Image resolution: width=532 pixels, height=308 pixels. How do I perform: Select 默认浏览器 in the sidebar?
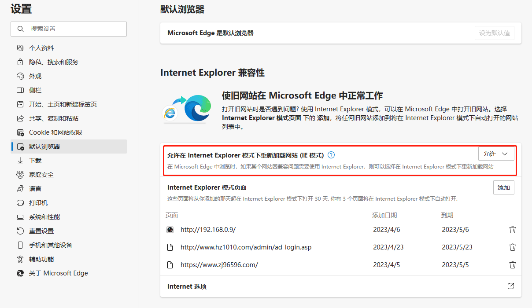point(69,147)
